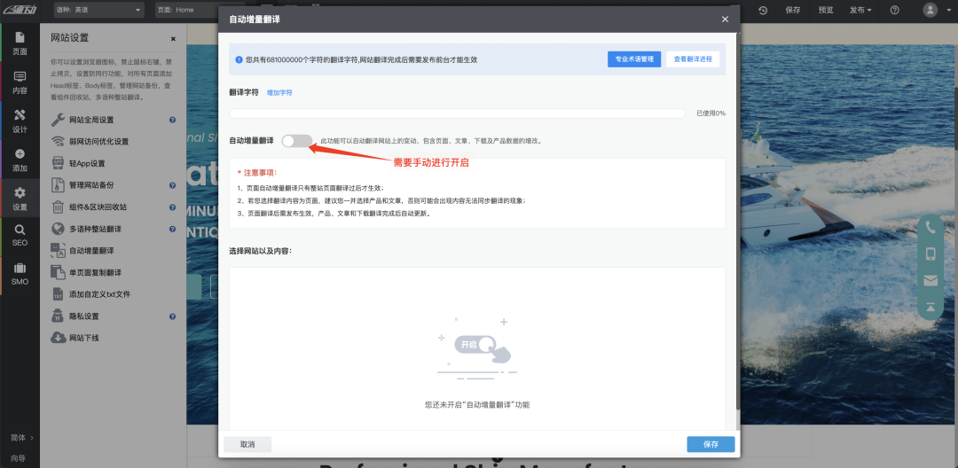Click the floating mobile device icon
The width and height of the screenshot is (958, 468).
(931, 253)
